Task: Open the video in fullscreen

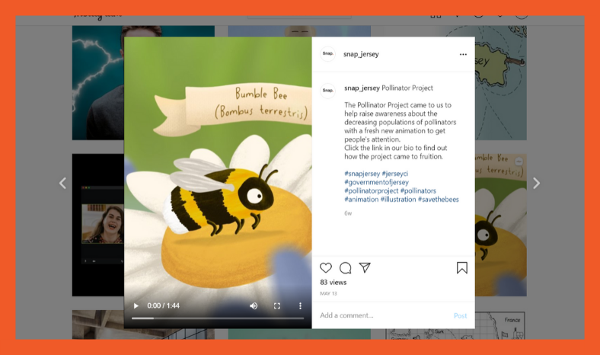Action: [277, 305]
